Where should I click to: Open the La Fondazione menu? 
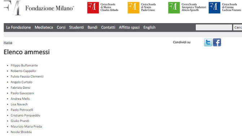click(18, 27)
